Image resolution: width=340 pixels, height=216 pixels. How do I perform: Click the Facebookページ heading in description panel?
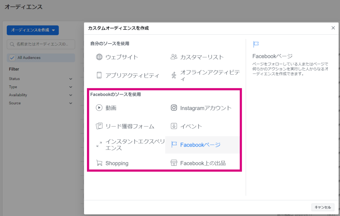[272, 56]
